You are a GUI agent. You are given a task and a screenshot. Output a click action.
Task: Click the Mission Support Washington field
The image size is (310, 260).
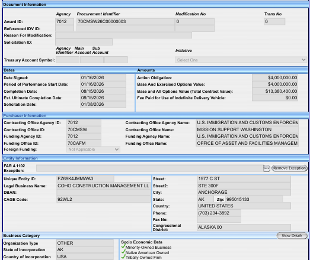coord(247,129)
